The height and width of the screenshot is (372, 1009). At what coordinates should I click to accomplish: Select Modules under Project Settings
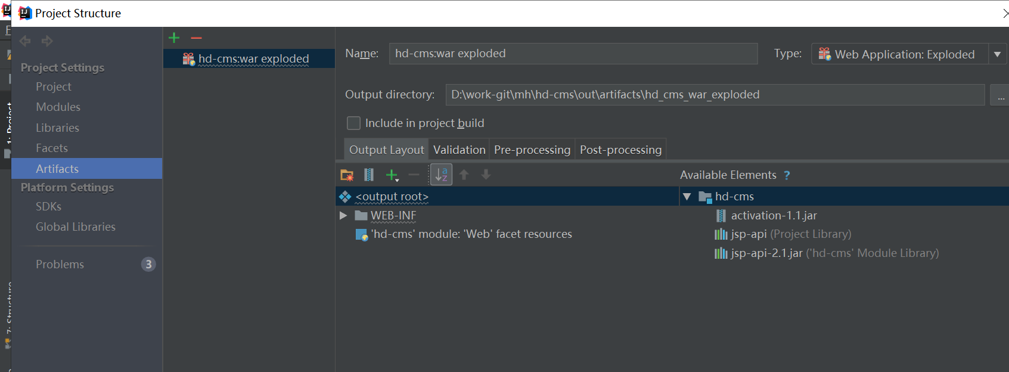pyautogui.click(x=58, y=107)
